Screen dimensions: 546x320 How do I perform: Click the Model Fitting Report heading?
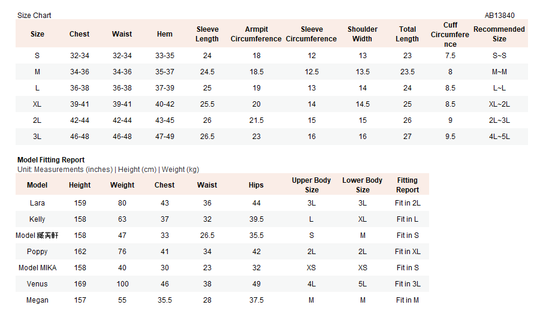coord(51,160)
